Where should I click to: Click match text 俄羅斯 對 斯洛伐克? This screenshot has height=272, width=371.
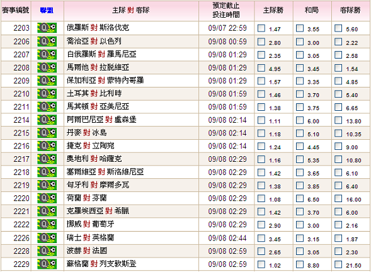pos(98,28)
